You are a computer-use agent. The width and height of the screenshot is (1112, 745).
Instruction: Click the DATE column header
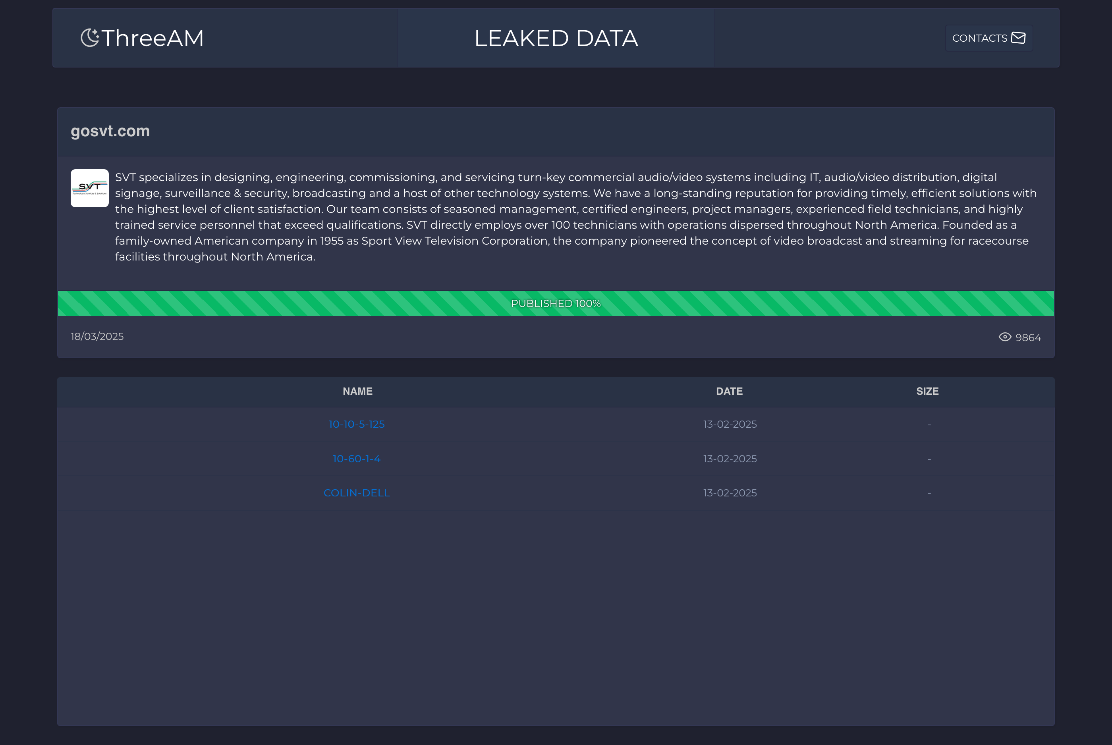(x=729, y=391)
